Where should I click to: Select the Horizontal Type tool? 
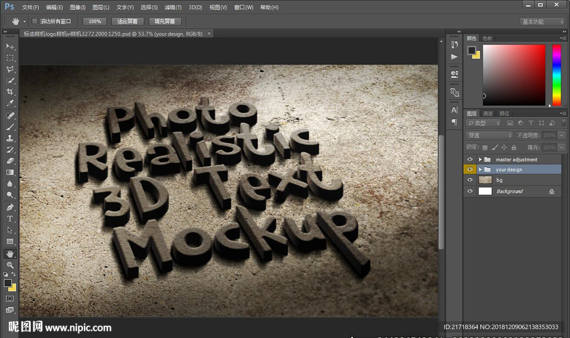pyautogui.click(x=10, y=218)
